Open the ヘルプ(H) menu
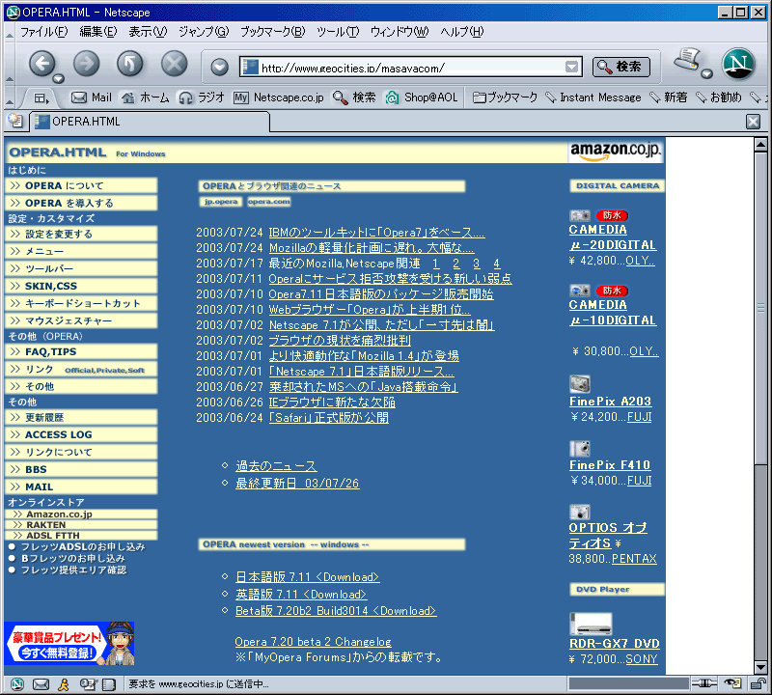The width and height of the screenshot is (772, 695). pyautogui.click(x=462, y=32)
